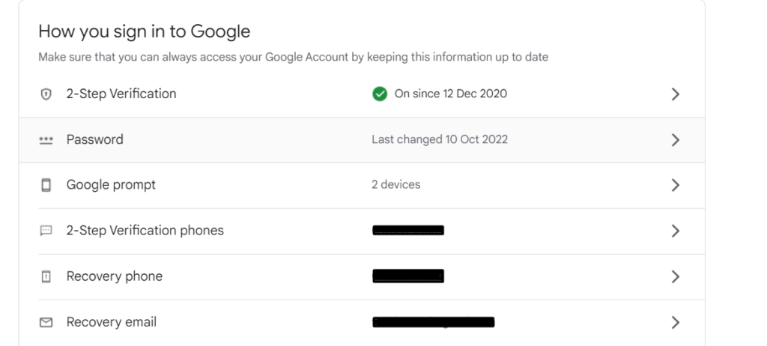Click the Recovery email label
This screenshot has height=346, width=767.
(112, 322)
